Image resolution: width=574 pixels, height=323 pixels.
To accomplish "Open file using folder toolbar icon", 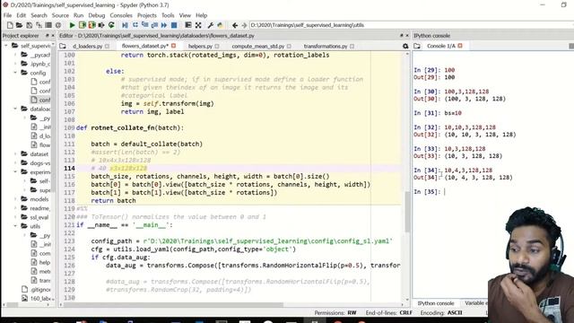I will coord(19,25).
